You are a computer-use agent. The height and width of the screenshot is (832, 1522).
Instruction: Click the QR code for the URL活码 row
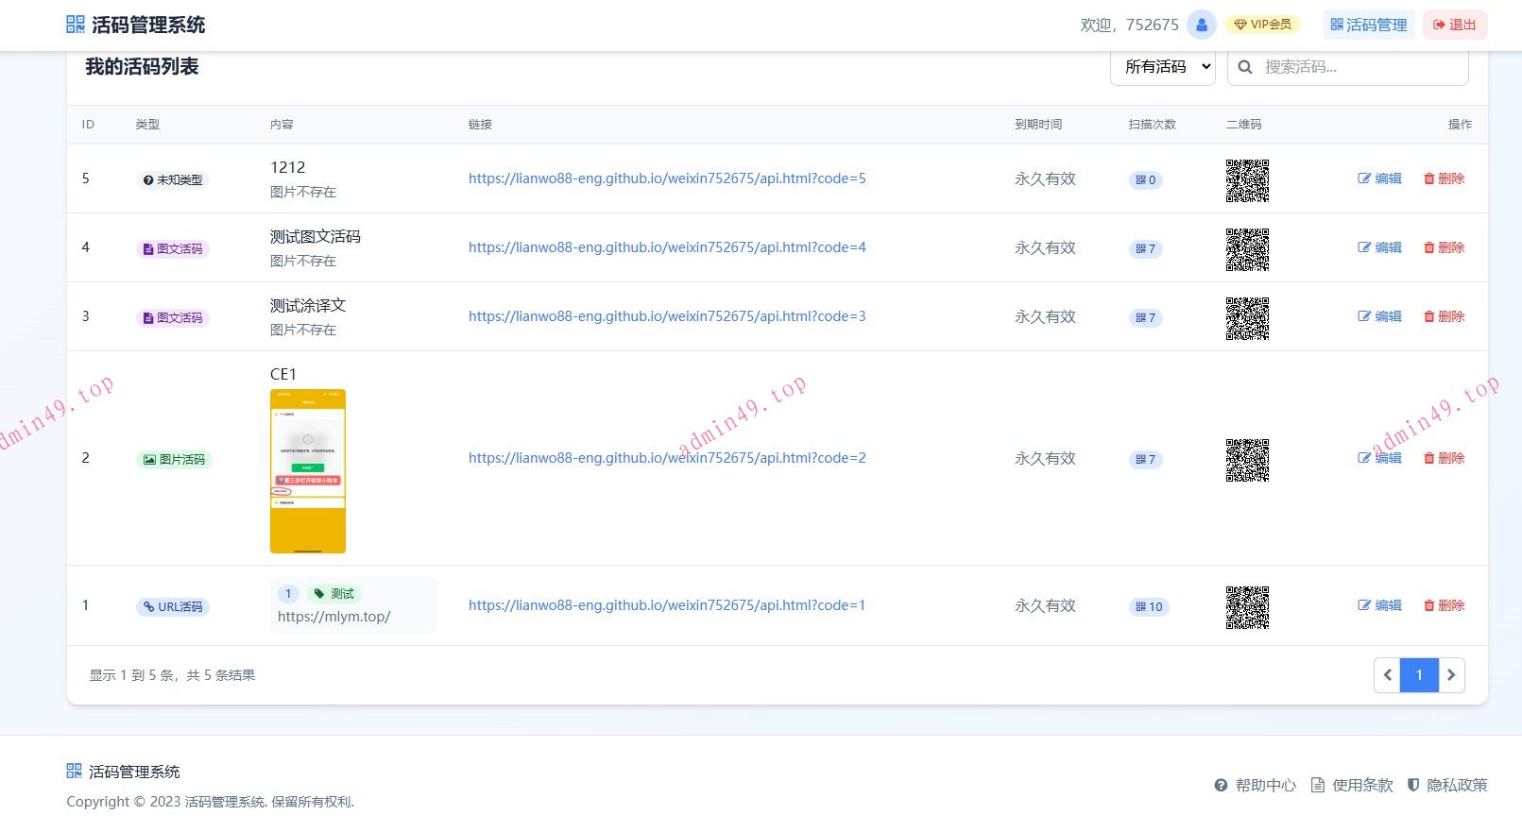(x=1247, y=607)
